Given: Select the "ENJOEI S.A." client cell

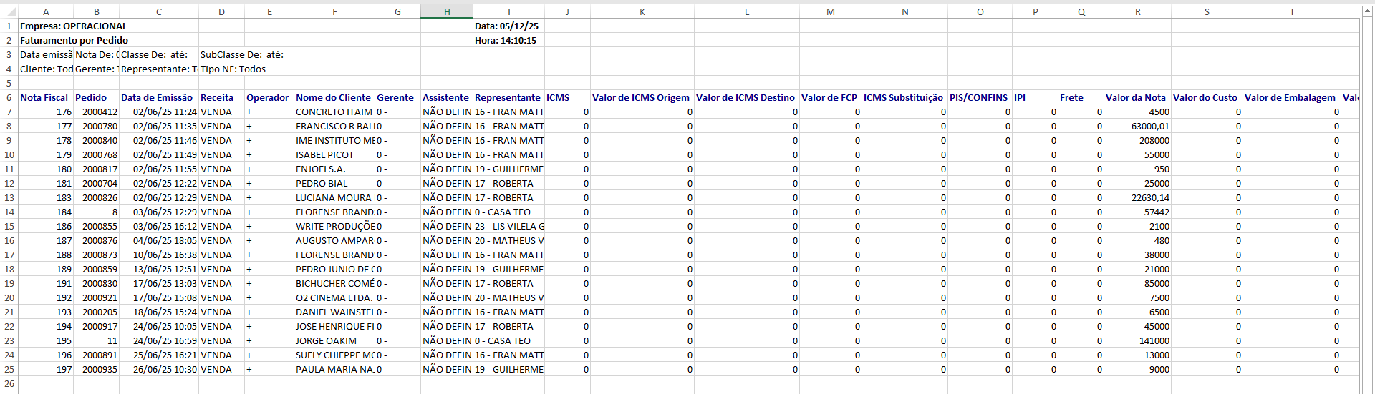Looking at the screenshot, I should click(x=321, y=169).
